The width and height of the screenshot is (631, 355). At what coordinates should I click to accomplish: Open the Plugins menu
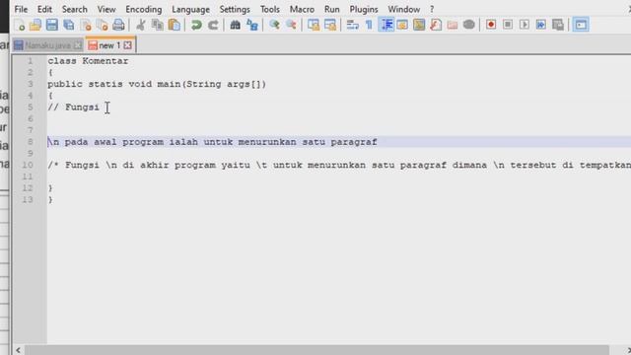click(x=364, y=9)
